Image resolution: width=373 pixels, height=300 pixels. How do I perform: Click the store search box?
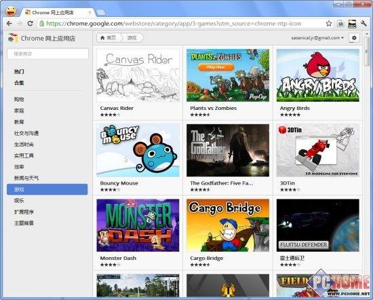48,54
